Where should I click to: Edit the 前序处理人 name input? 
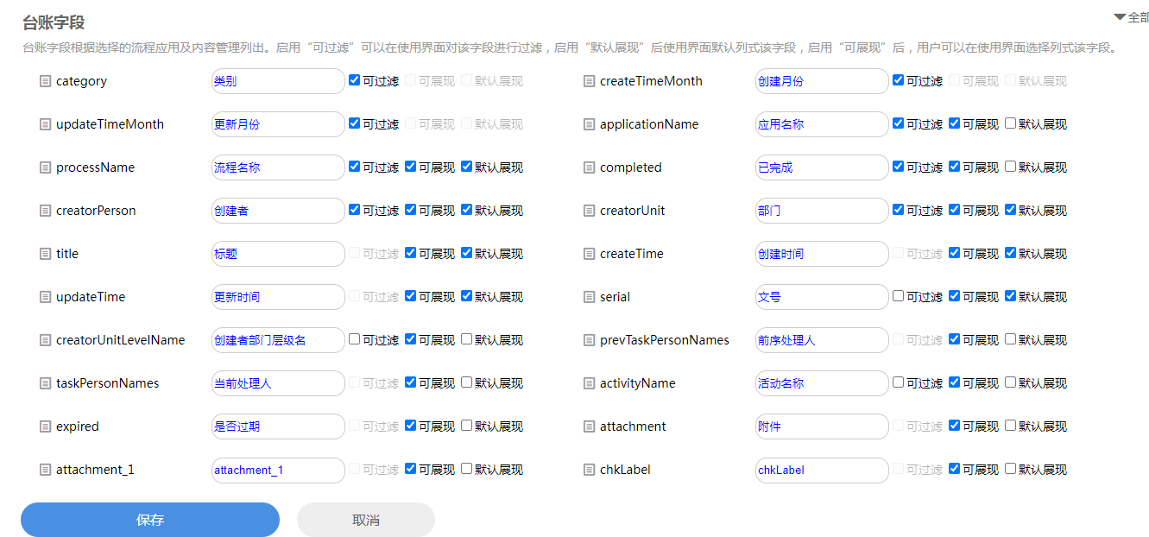[822, 340]
